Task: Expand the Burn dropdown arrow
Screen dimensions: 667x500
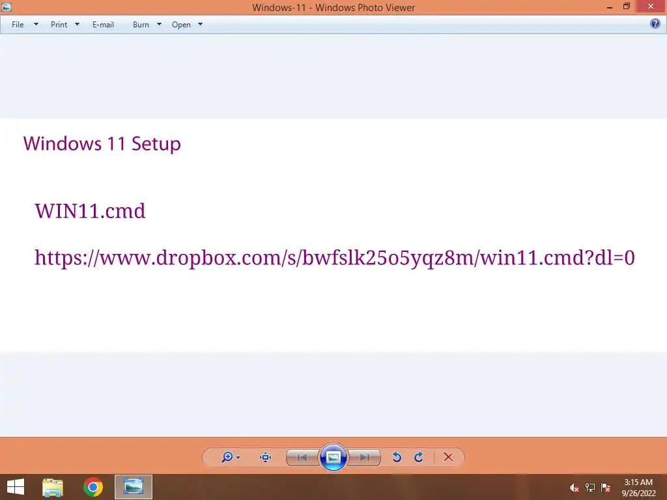Action: coord(159,24)
